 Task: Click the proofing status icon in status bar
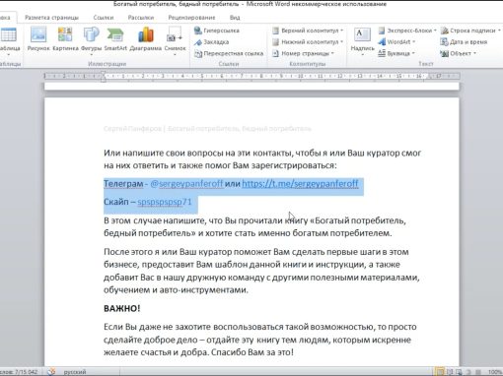[51, 372]
